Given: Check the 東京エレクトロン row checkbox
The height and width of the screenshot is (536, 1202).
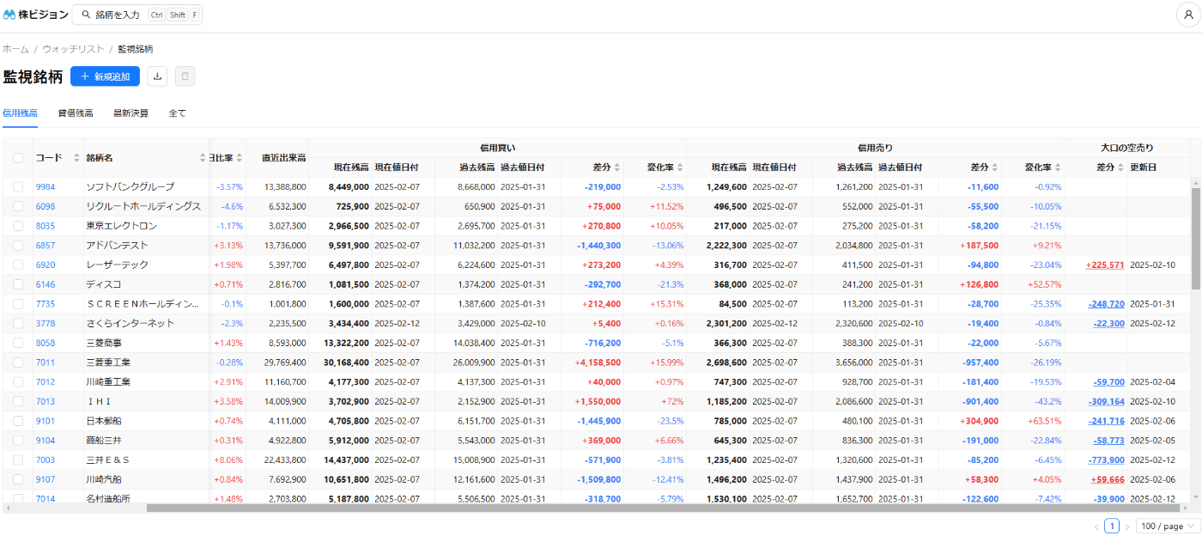Looking at the screenshot, I should pyautogui.click(x=18, y=226).
